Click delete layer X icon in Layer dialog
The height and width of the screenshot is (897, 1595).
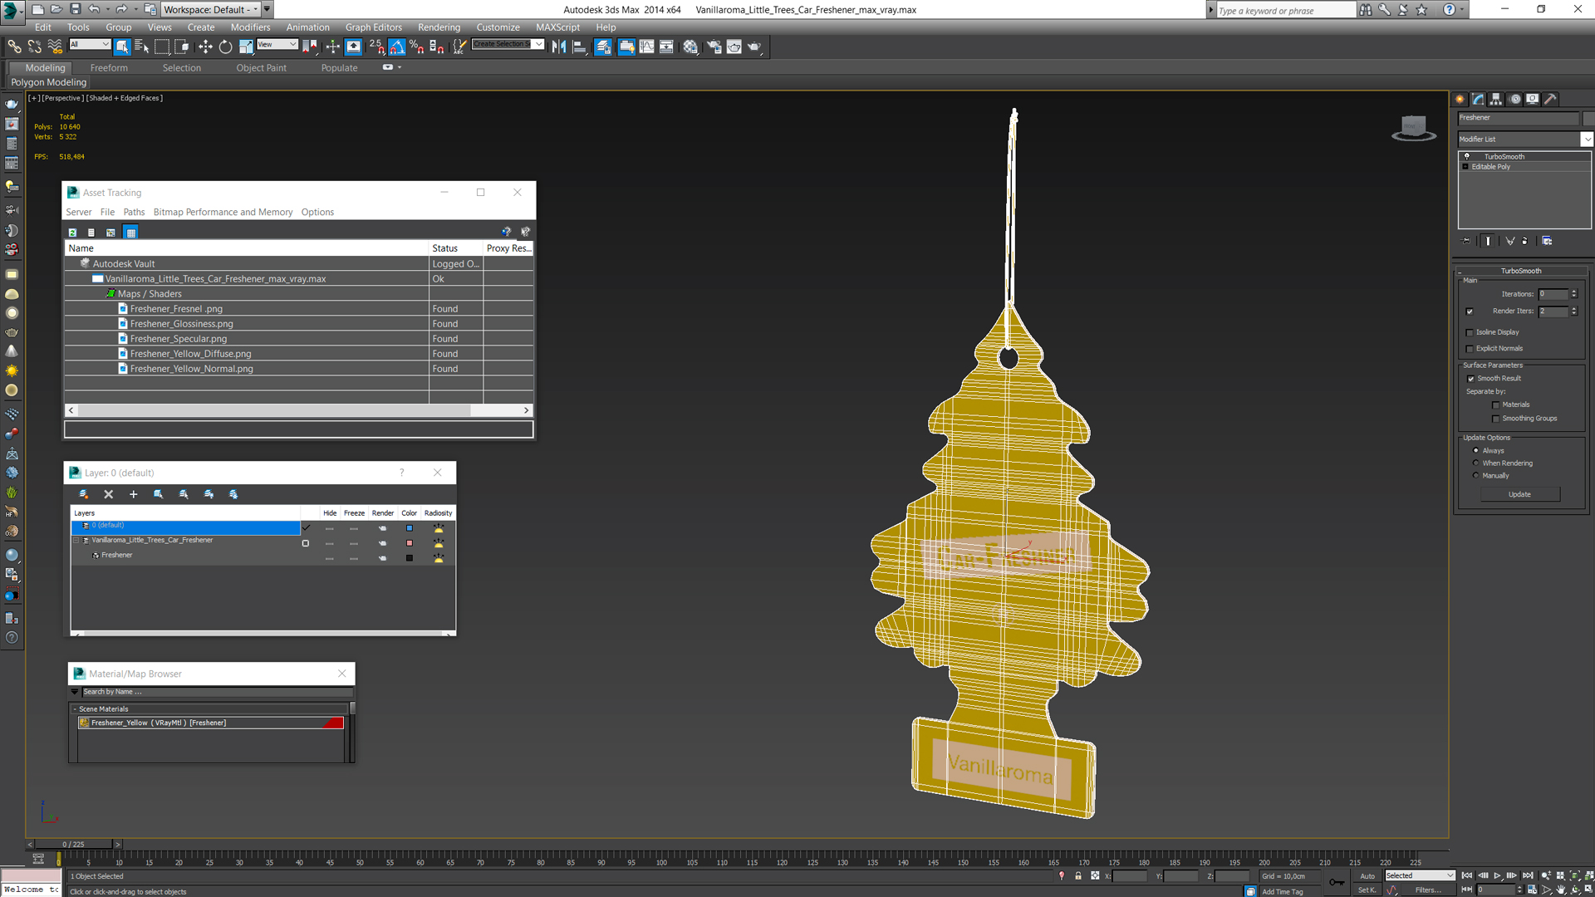[108, 494]
